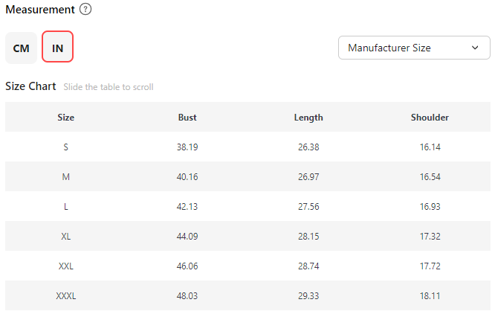Select the XL size row

click(66, 236)
